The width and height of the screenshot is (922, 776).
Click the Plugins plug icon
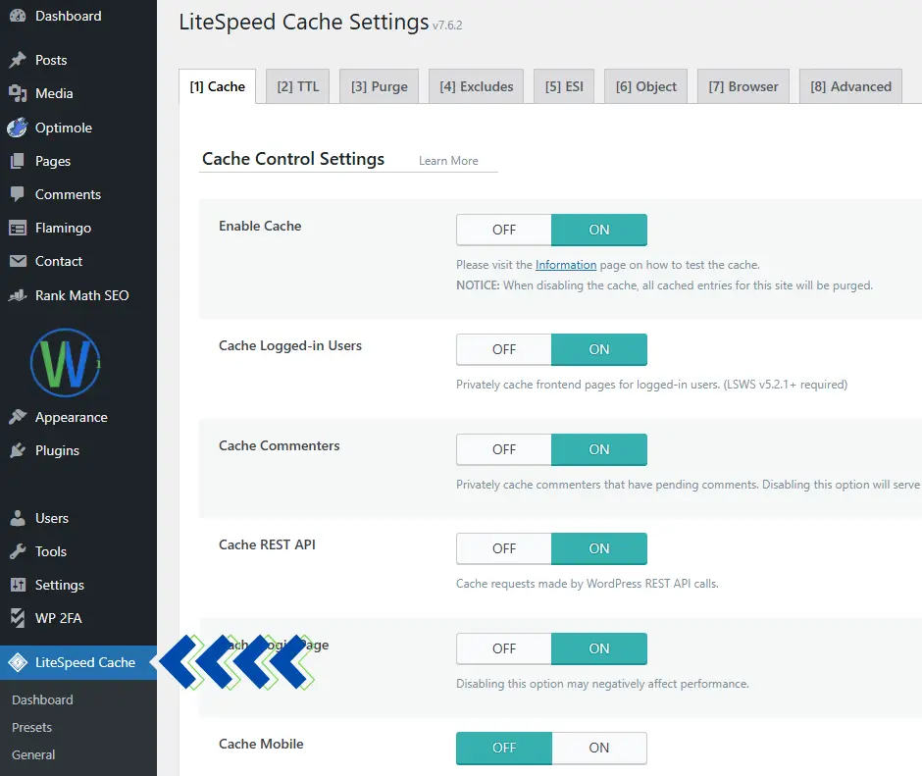click(18, 450)
